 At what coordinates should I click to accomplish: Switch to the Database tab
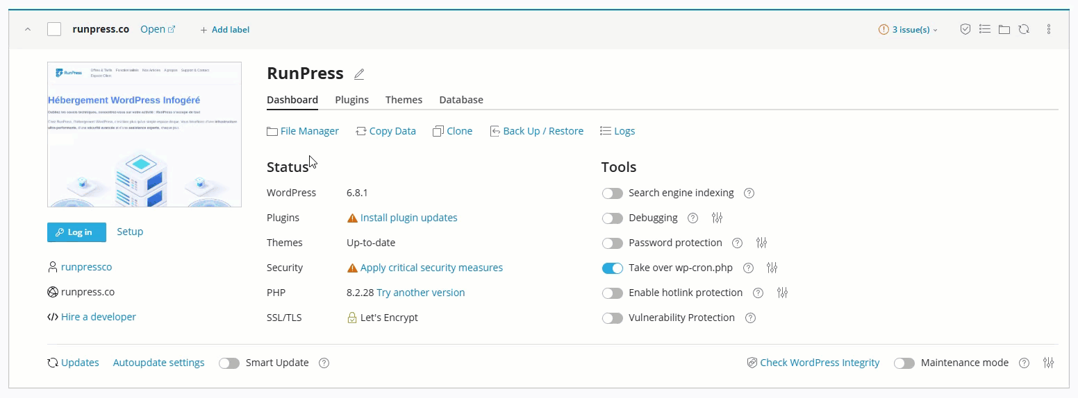point(461,100)
